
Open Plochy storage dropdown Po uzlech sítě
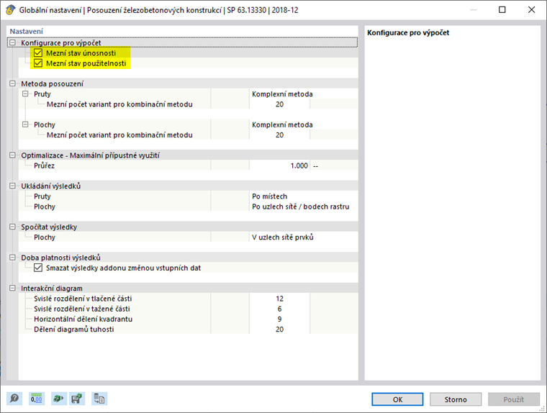tap(304, 206)
